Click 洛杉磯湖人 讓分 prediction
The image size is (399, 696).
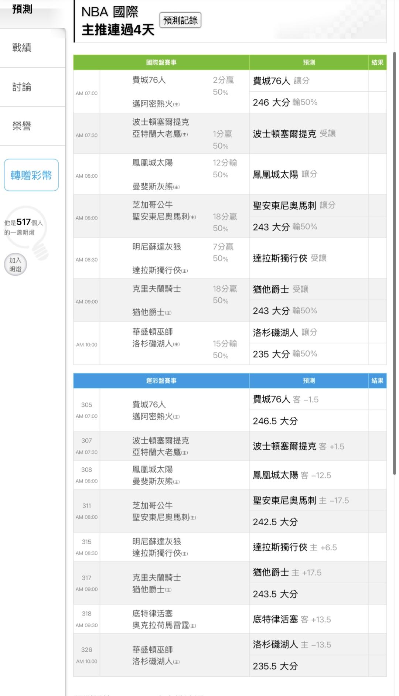tap(285, 332)
